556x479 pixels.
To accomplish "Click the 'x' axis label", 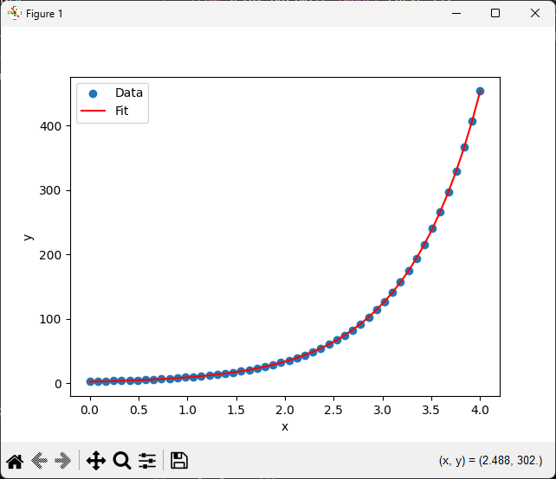I will point(285,427).
